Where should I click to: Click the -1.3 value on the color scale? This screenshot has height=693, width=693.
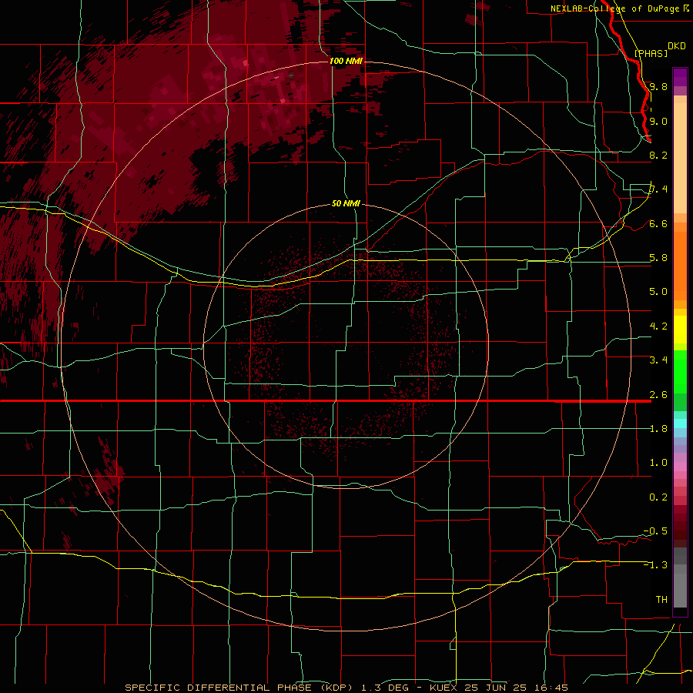pos(655,565)
